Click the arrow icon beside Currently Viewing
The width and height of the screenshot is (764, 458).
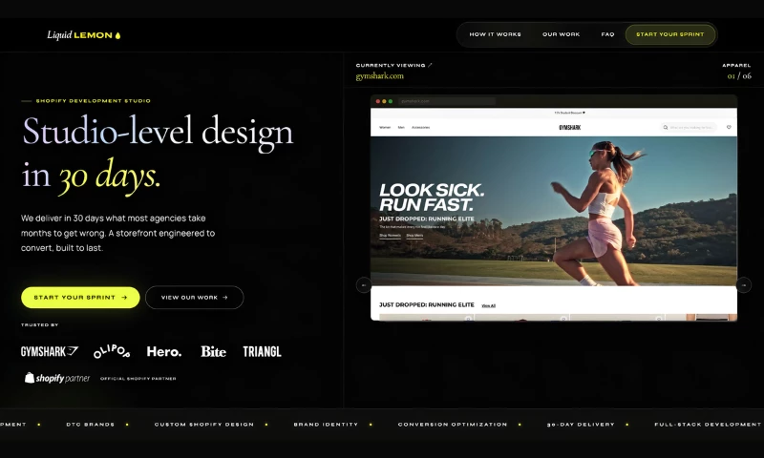tap(430, 65)
